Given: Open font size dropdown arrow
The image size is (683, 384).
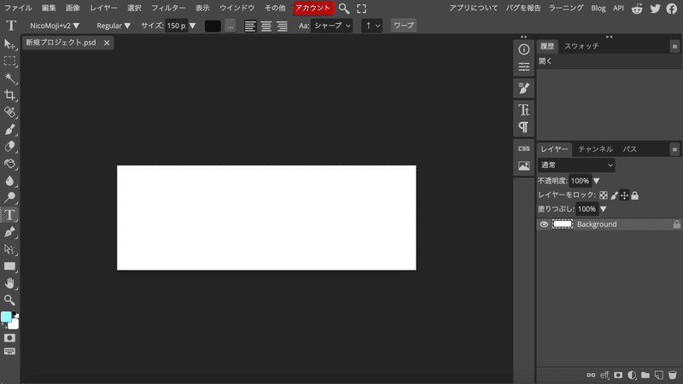Looking at the screenshot, I should (x=193, y=26).
